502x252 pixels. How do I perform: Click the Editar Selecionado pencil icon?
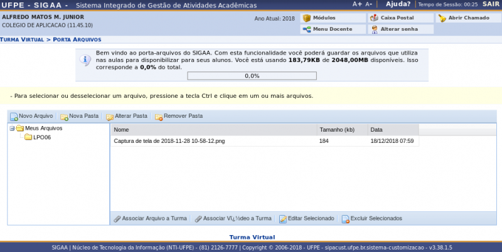click(283, 219)
